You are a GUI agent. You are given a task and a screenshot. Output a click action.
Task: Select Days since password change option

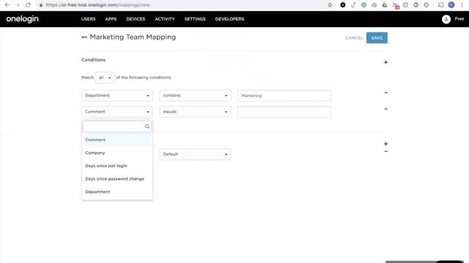click(x=117, y=178)
